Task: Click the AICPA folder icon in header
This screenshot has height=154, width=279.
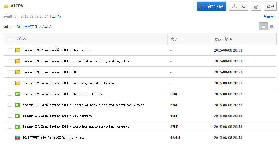Action: coord(6,6)
